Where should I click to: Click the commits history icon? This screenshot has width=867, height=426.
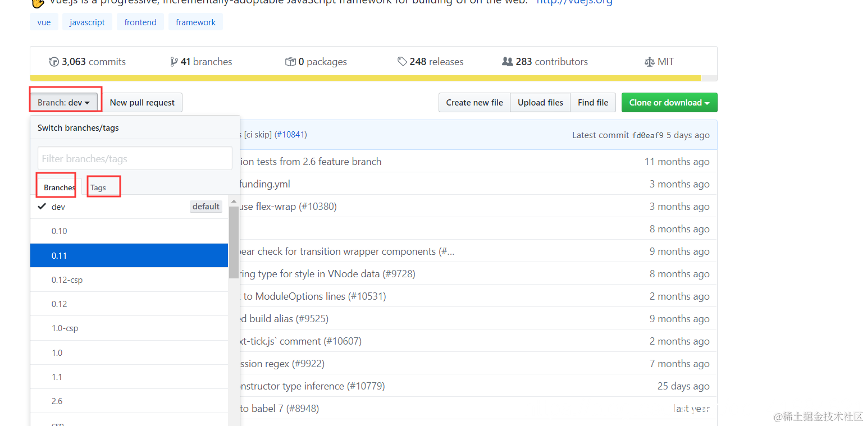[54, 62]
